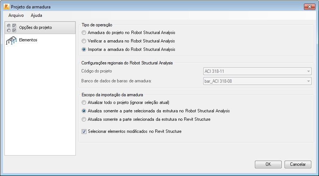
Task: Confirm with the OK button
Action: tap(268, 164)
